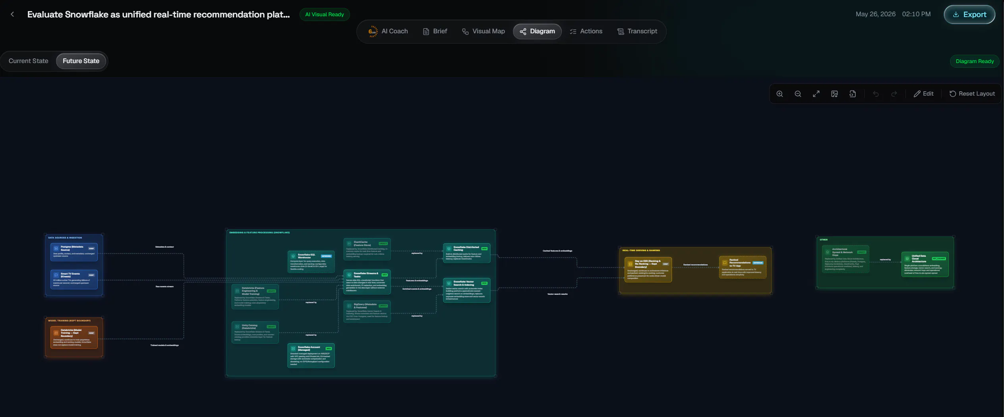Click the BigQuery (Metadata & Features) node
Viewport: 1004px width, 417px height.
367,311
